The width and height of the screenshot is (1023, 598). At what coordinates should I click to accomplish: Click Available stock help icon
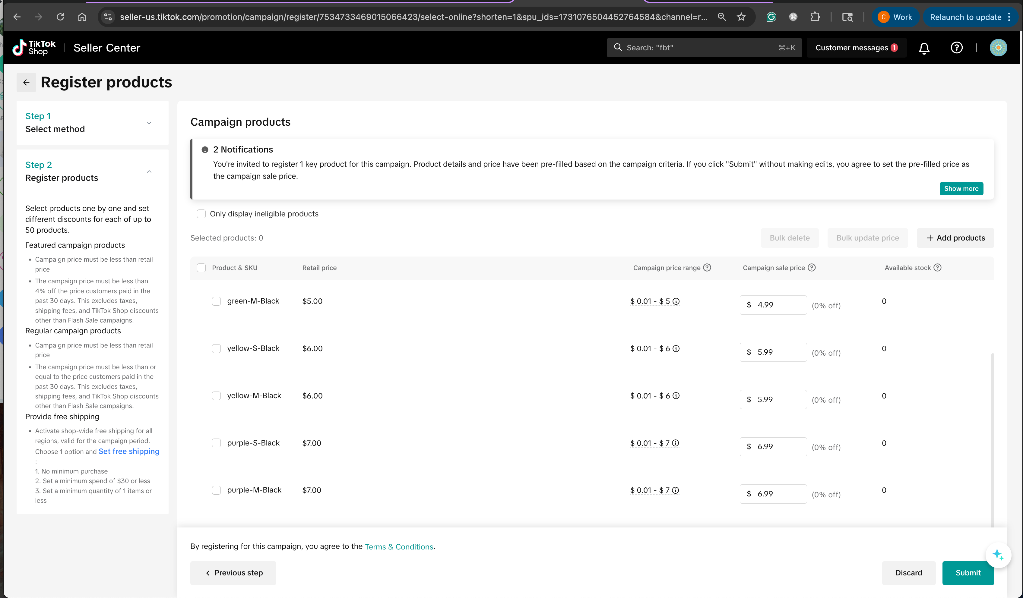click(x=937, y=268)
